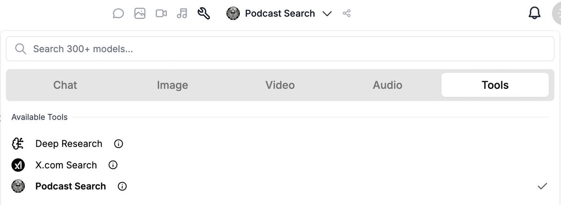This screenshot has height=205, width=561.
Task: Focus the Search 300+ models field
Action: [x=280, y=49]
